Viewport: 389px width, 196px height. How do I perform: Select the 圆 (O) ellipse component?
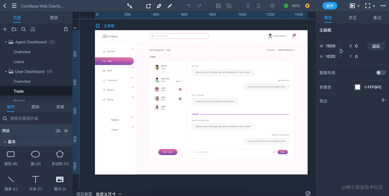36,158
